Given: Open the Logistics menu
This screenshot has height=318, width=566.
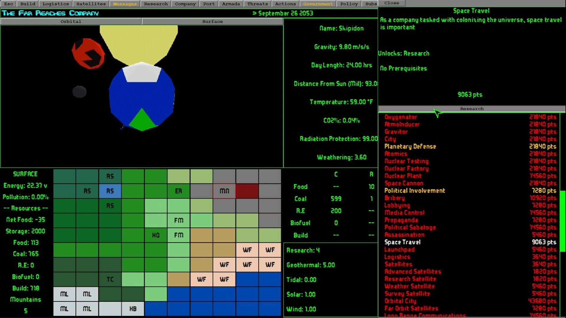Looking at the screenshot, I should [55, 4].
